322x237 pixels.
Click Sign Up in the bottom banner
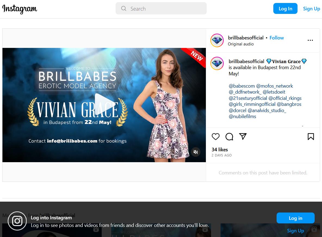coord(296,231)
